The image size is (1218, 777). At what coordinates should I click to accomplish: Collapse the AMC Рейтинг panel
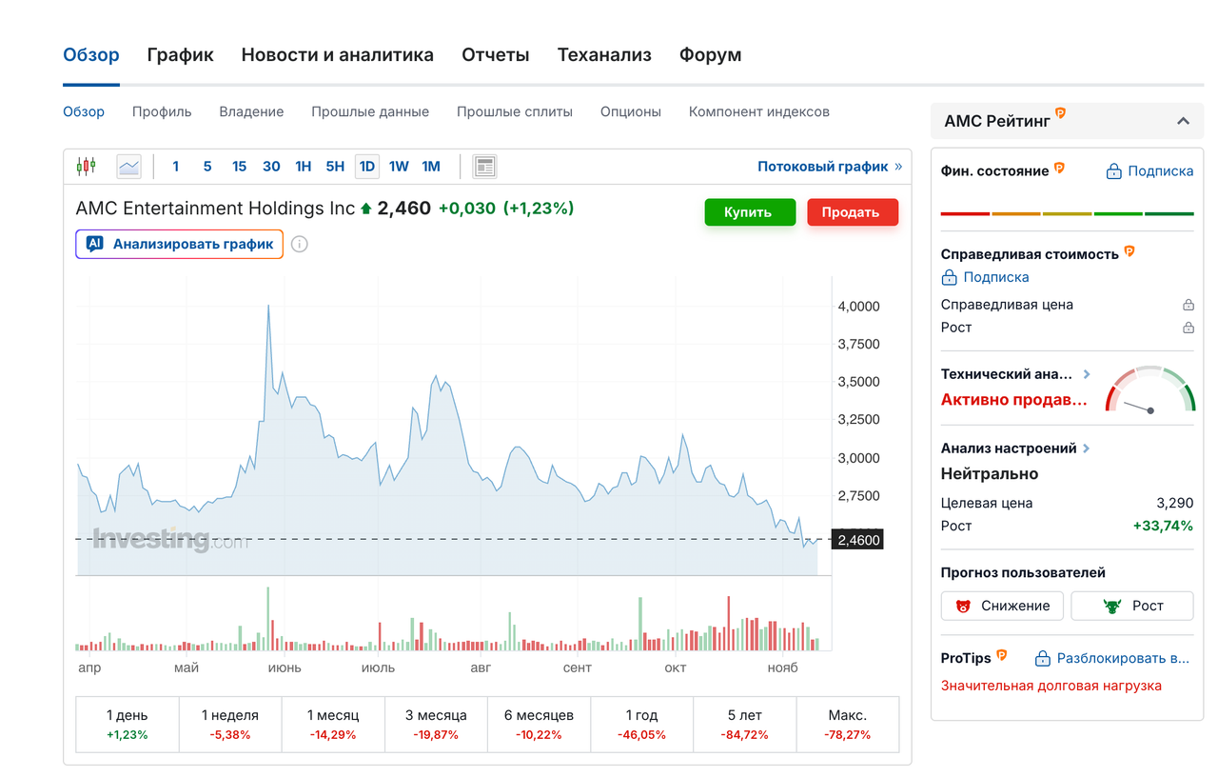pos(1183,121)
